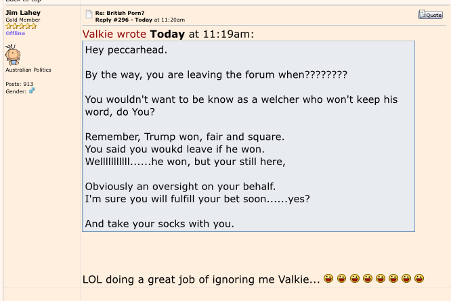The width and height of the screenshot is (451, 301).
Task: Click the "Posts: 913" count
Action: pyautogui.click(x=19, y=85)
